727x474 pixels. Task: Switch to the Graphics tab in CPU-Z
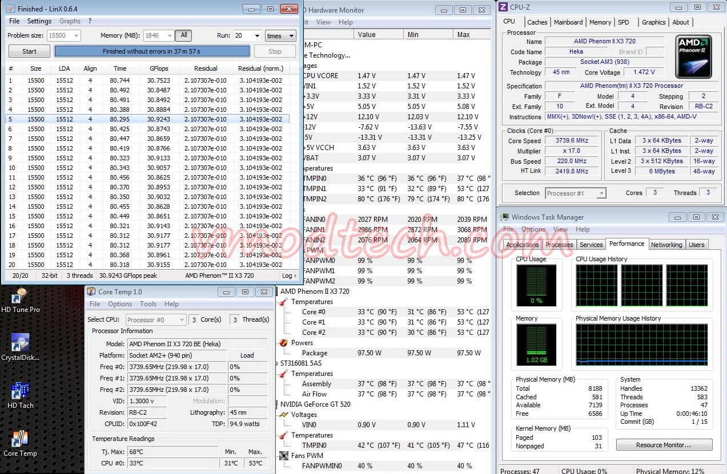(654, 22)
